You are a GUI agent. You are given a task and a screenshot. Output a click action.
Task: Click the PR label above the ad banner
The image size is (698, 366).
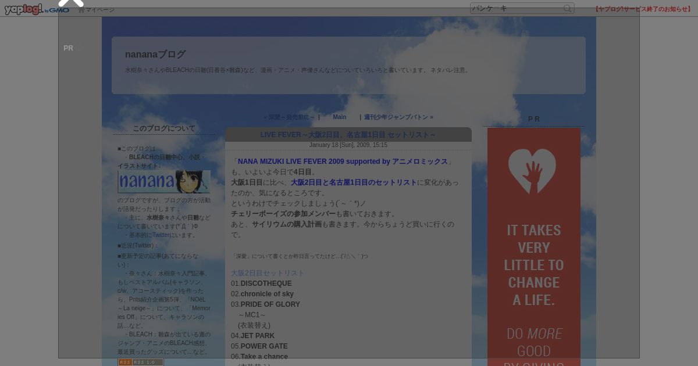coord(533,119)
